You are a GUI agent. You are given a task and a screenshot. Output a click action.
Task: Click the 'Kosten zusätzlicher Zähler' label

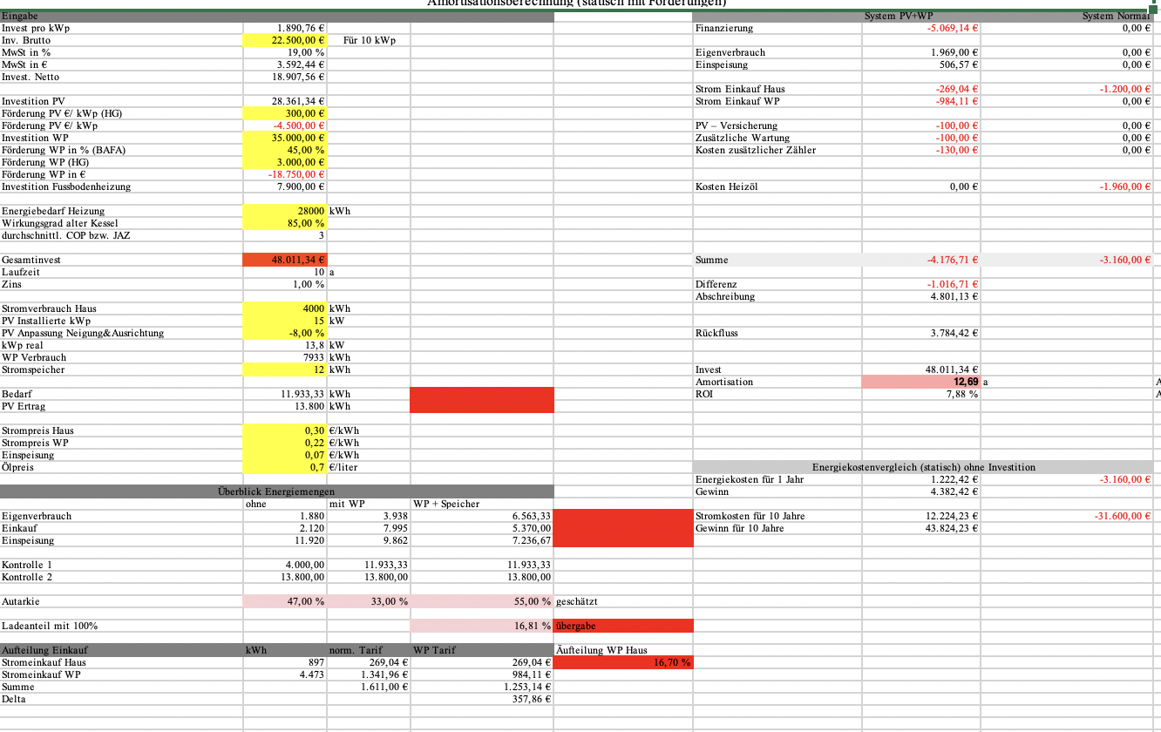756,150
